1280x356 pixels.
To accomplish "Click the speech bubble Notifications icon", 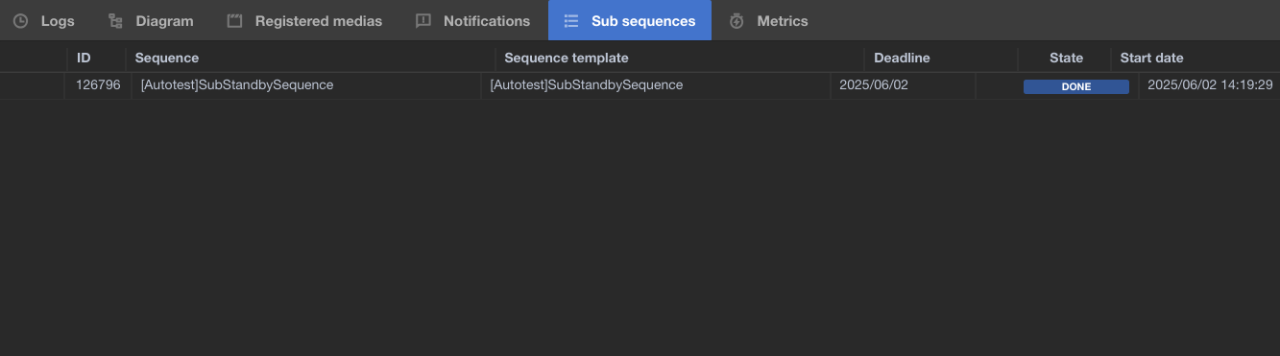I will click(x=423, y=20).
